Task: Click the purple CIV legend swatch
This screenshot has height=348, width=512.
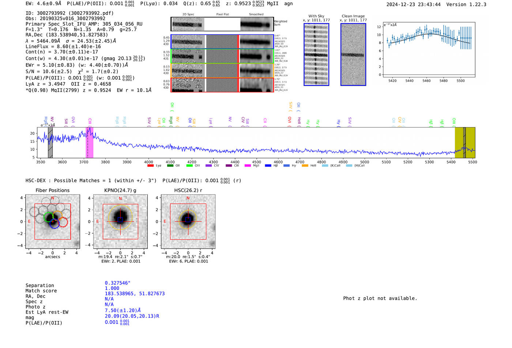Action: point(209,165)
